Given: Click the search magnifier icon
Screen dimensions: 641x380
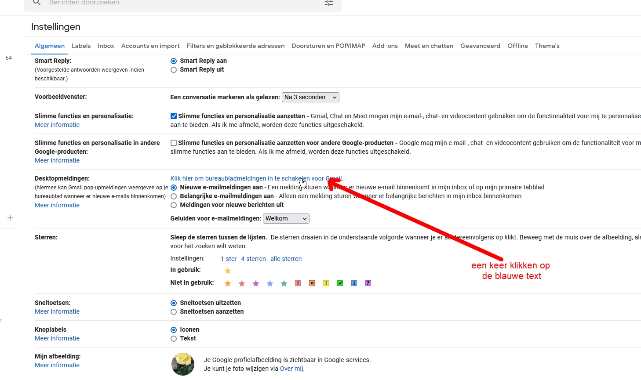Looking at the screenshot, I should pyautogui.click(x=37, y=3).
